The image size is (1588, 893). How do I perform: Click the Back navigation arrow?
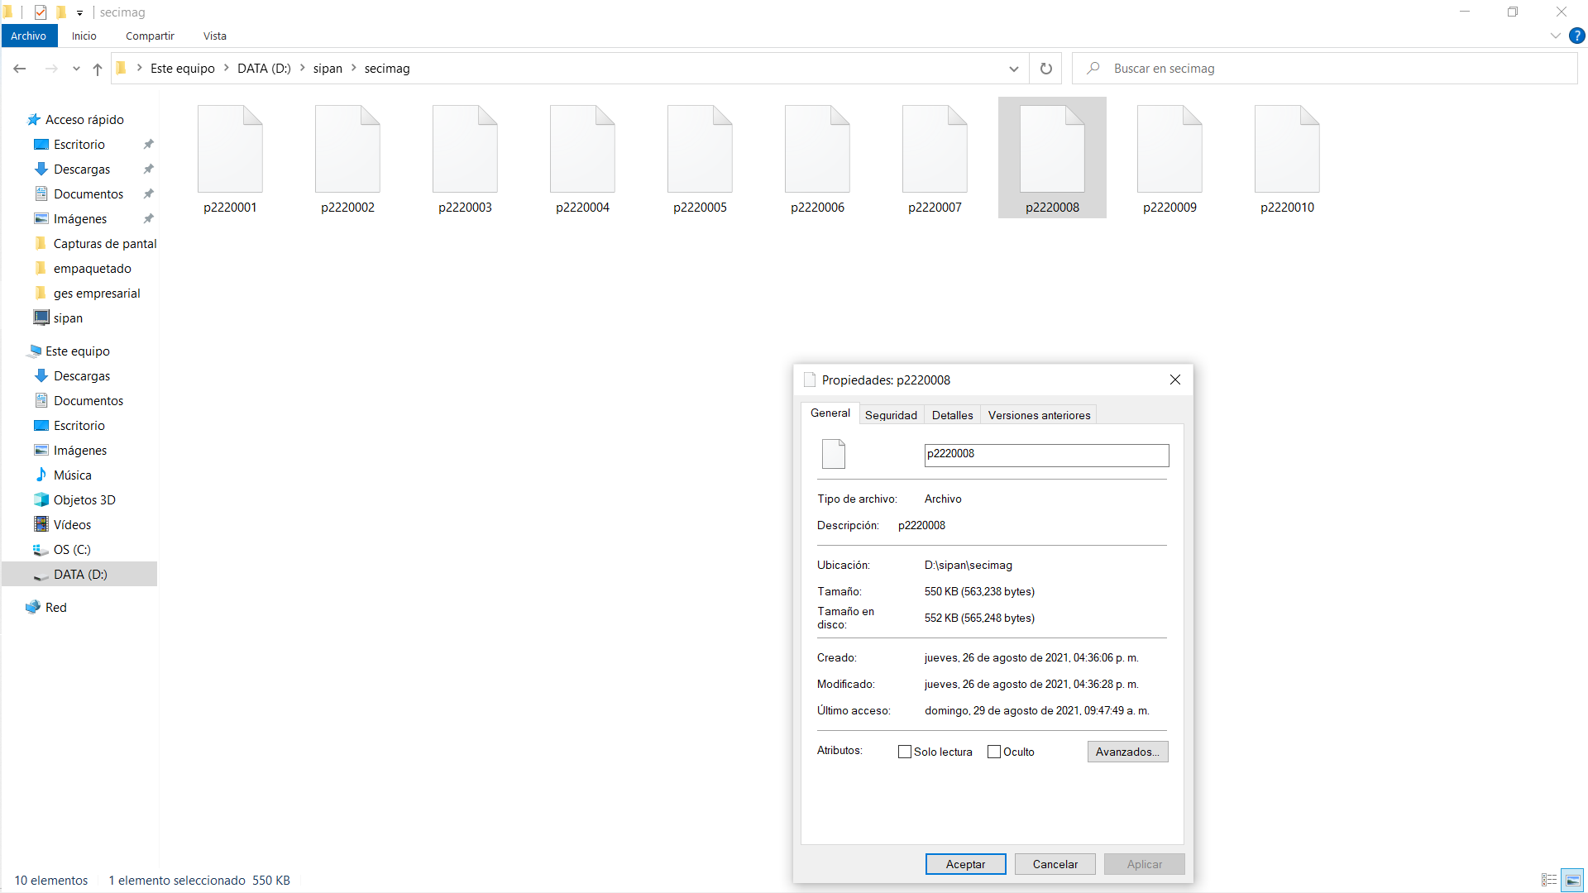click(x=20, y=69)
